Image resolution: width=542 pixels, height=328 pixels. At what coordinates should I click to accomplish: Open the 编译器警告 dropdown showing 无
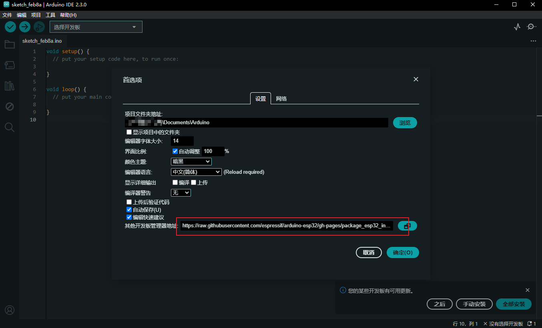pos(181,193)
